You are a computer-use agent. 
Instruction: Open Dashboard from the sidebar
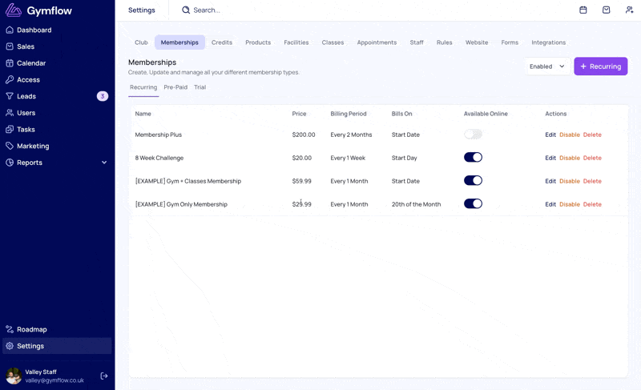[x=34, y=30]
